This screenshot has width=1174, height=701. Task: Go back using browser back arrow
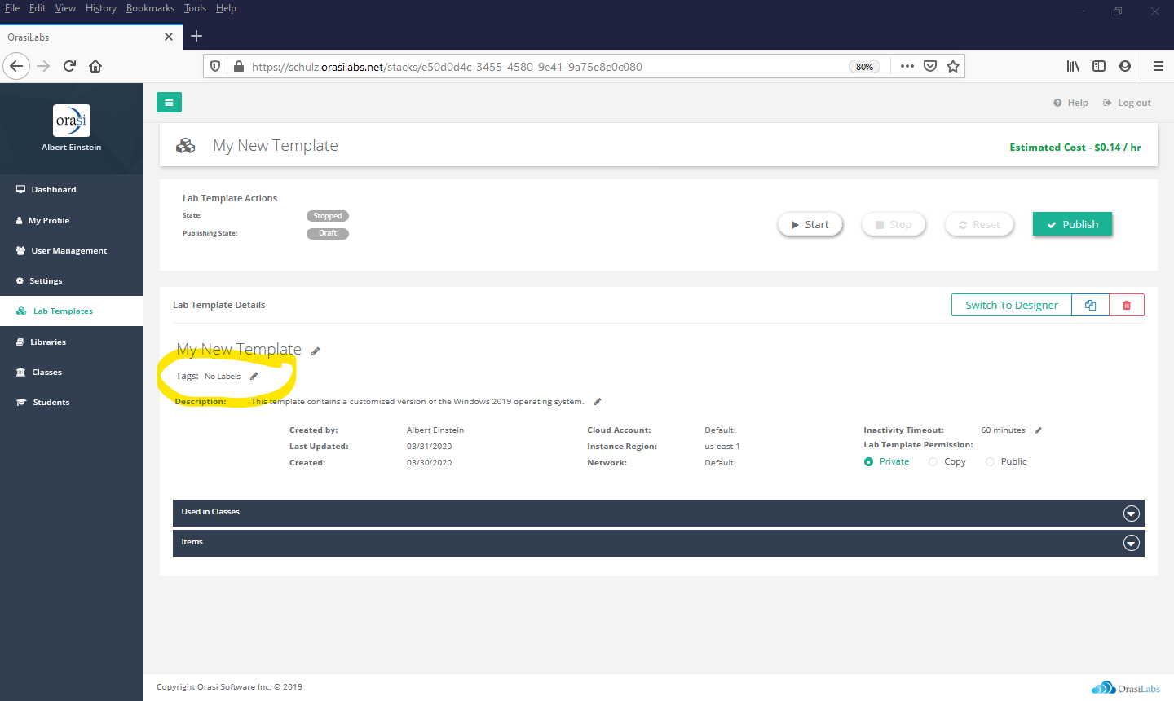point(16,66)
